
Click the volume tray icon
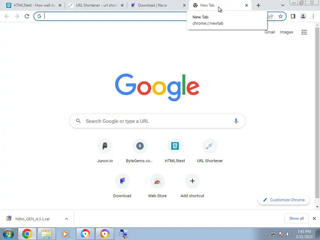(288, 234)
